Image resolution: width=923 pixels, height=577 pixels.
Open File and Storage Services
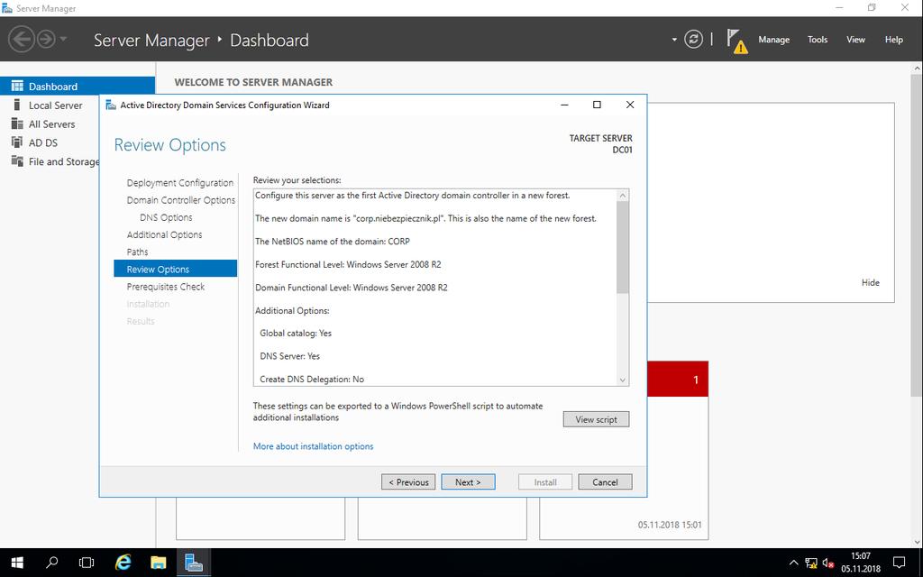64,161
